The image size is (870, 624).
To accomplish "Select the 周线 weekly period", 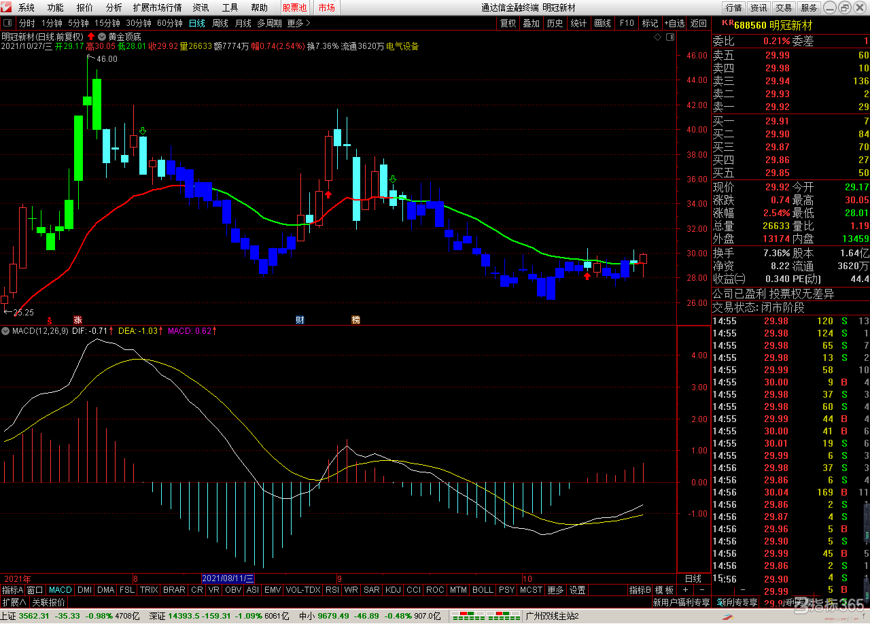I will (x=220, y=22).
